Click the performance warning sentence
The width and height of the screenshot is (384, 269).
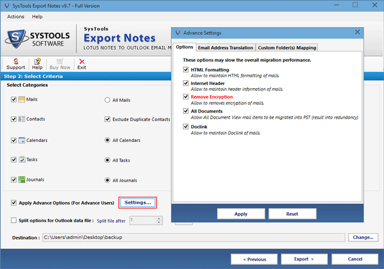(247, 60)
